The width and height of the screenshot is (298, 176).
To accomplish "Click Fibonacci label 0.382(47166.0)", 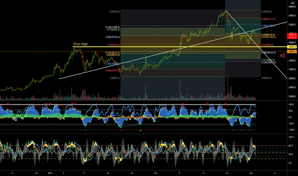I will pyautogui.click(x=113, y=37).
